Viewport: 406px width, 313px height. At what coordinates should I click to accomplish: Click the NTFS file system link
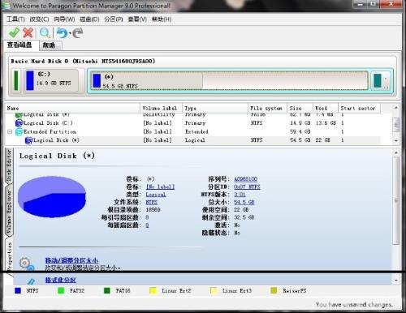pyautogui.click(x=152, y=202)
